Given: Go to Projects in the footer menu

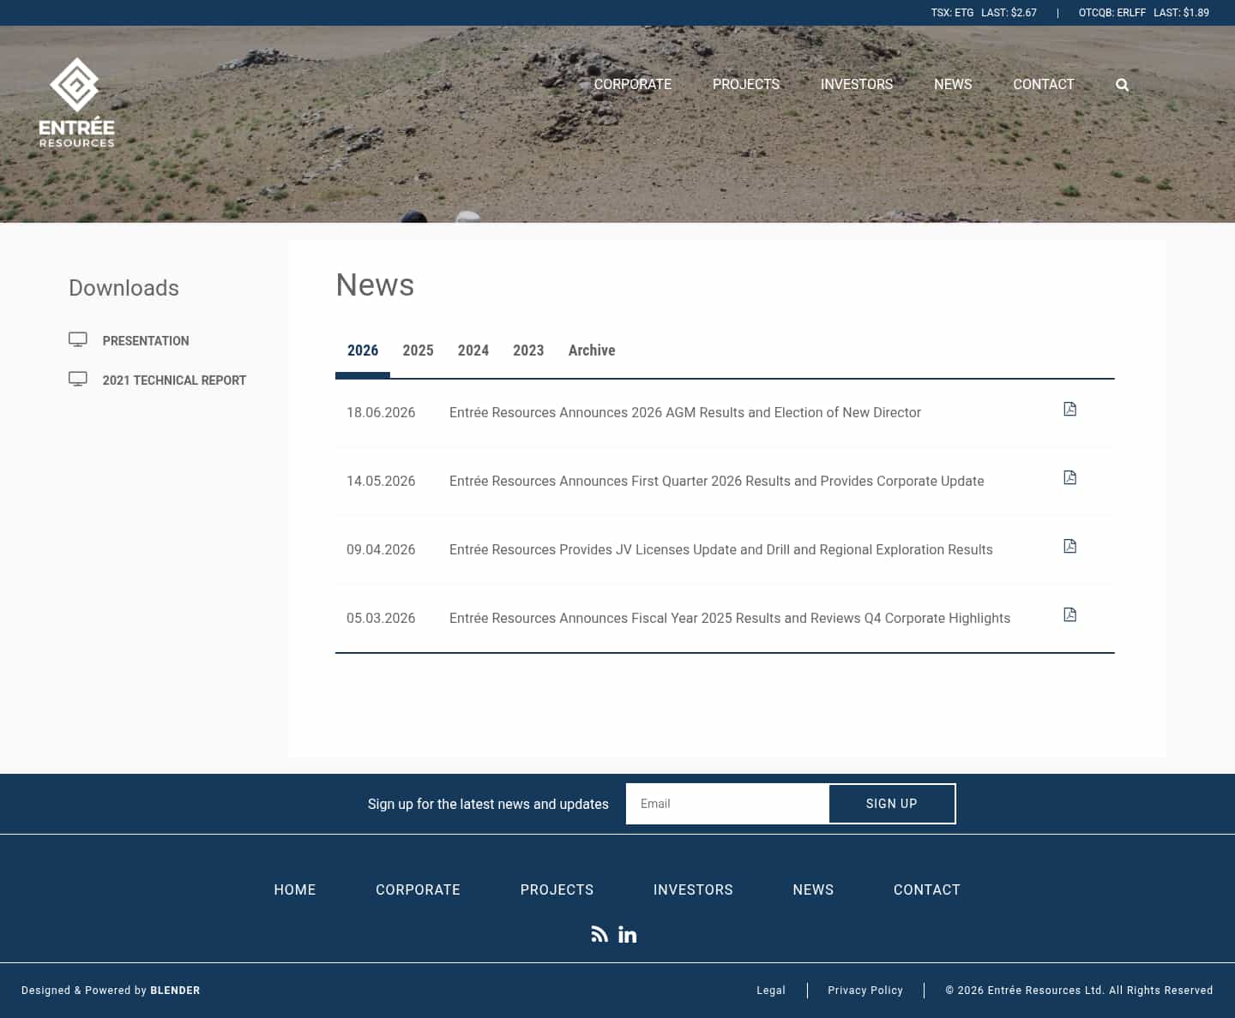Looking at the screenshot, I should click(x=557, y=889).
